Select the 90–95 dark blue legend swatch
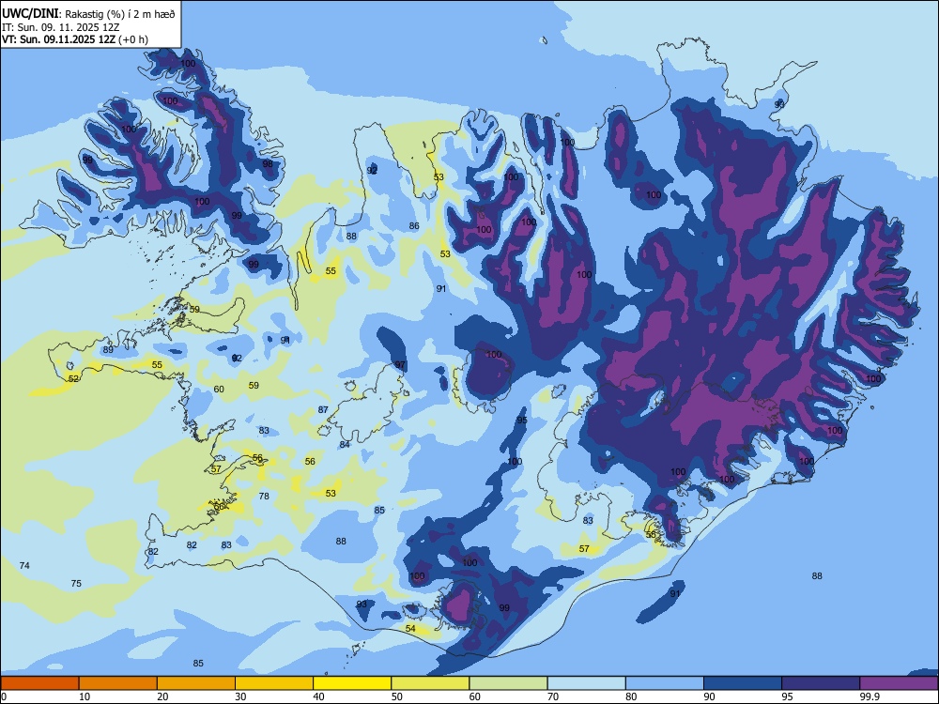Viewport: 939px width, 704px height. tap(743, 683)
